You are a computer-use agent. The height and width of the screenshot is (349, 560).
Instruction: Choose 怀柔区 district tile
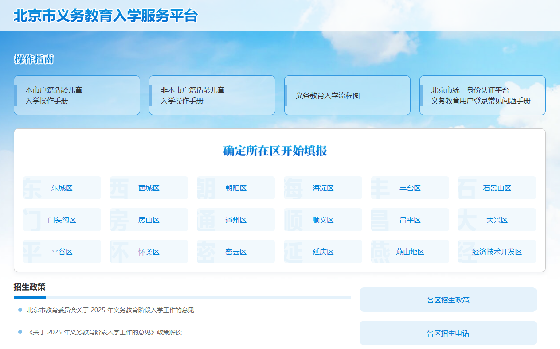149,252
